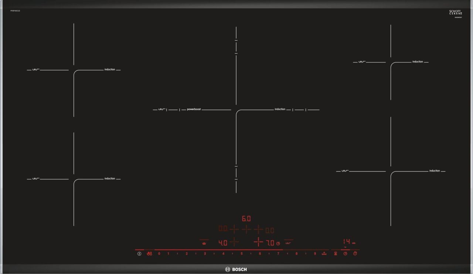
Task: Select the cooking zone showing 7.0
Action: pos(270,243)
